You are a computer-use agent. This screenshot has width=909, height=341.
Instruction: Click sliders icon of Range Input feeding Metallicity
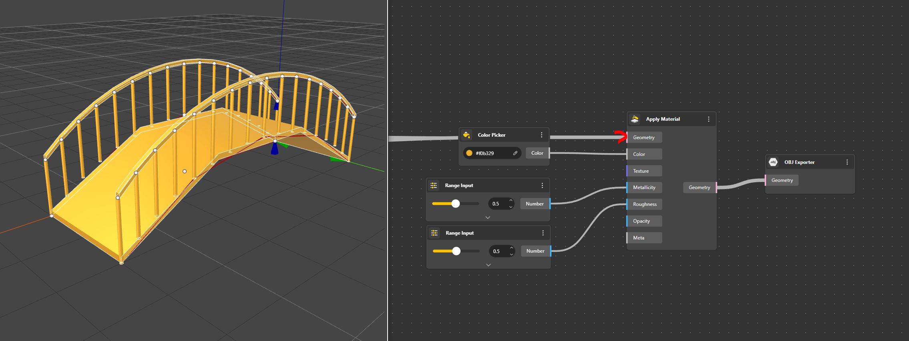(434, 185)
